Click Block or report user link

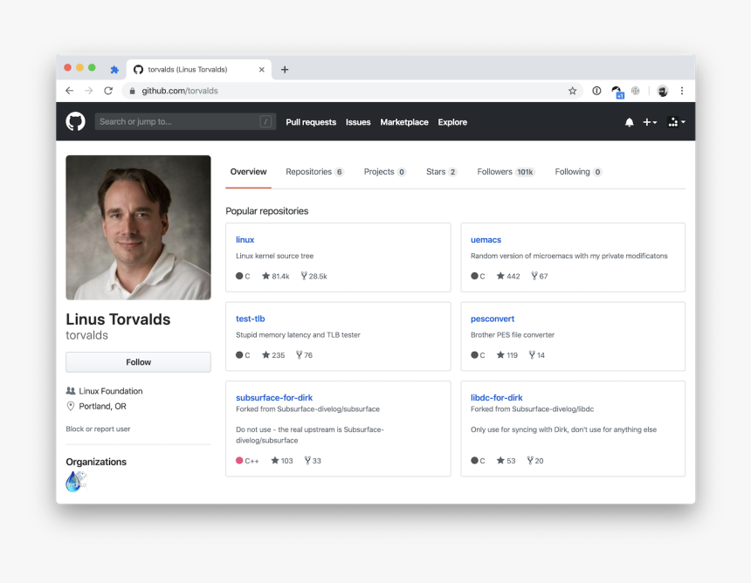(98, 429)
